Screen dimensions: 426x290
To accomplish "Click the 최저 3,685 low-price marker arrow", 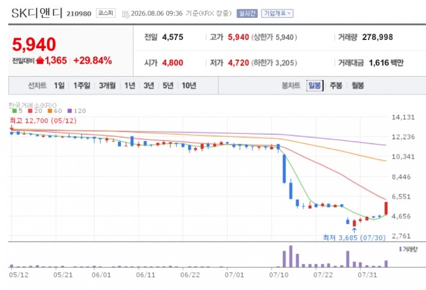I will click(354, 230).
